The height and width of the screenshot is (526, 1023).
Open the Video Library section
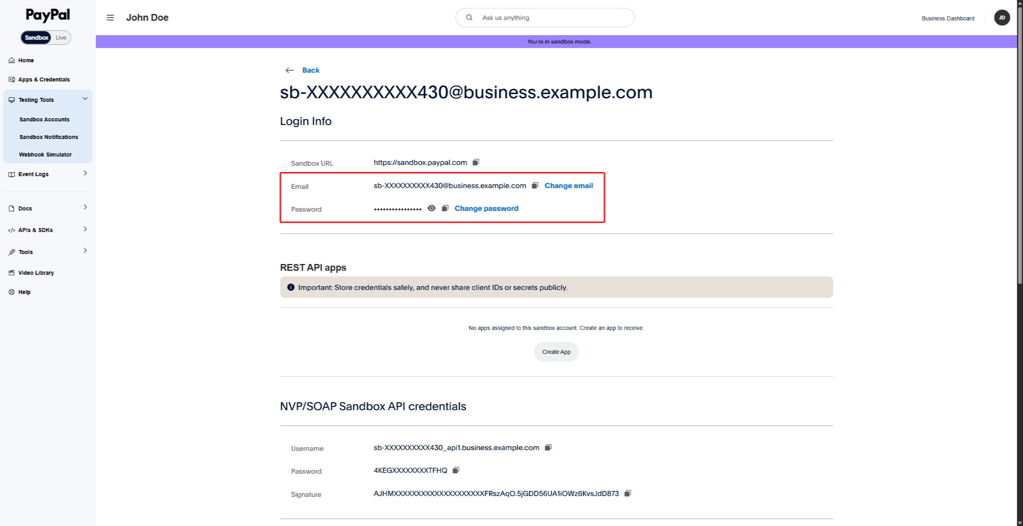click(x=36, y=273)
